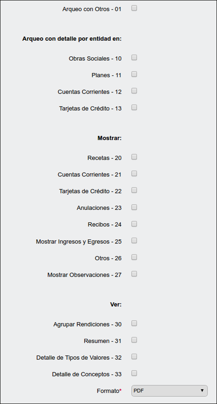
Task: Toggle the Recibos - 24 checkbox
Action: click(134, 224)
